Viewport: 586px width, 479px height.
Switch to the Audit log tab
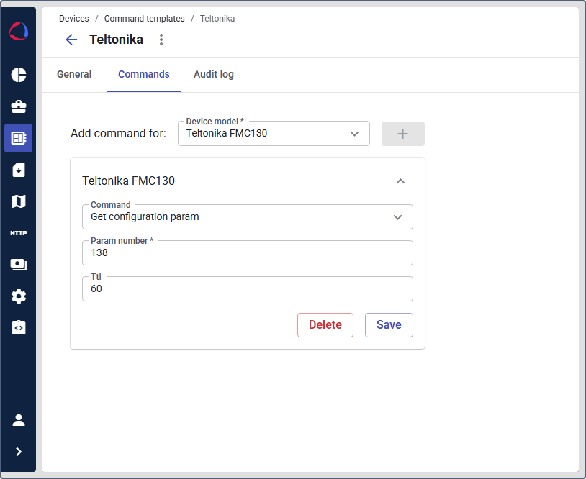pyautogui.click(x=213, y=74)
